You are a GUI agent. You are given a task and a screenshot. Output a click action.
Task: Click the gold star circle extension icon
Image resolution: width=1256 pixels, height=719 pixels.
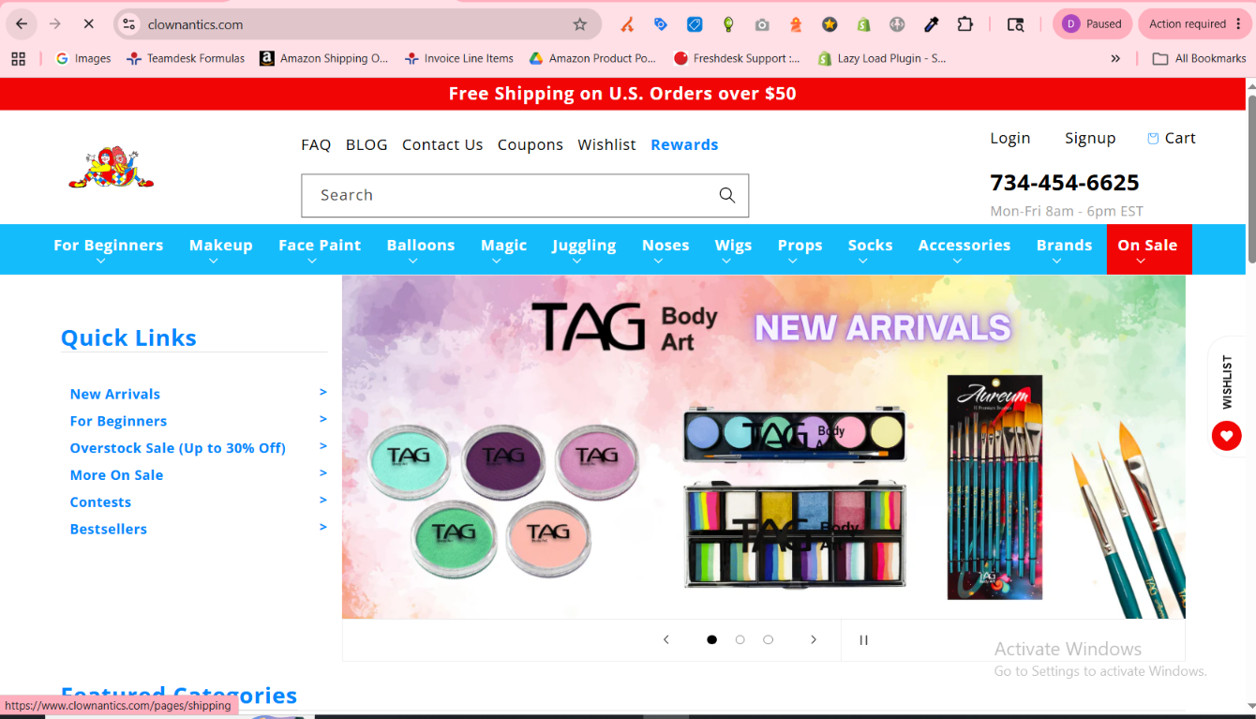click(830, 24)
